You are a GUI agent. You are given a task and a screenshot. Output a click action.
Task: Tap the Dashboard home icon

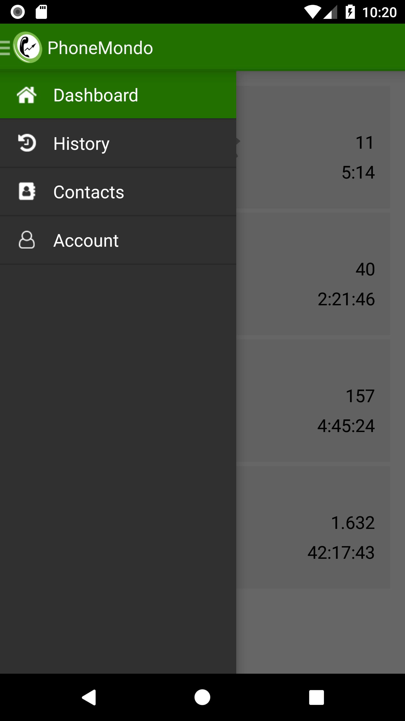pos(27,95)
